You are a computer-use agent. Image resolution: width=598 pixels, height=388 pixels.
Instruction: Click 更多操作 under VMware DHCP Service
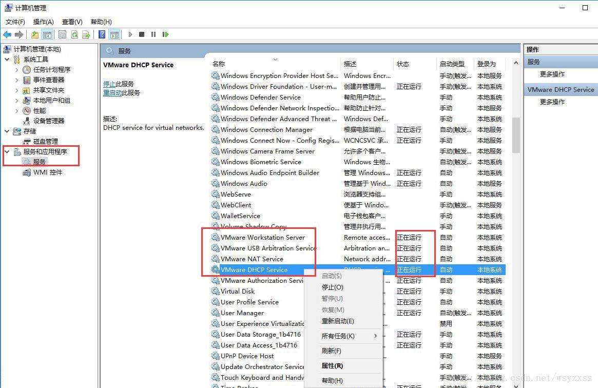552,102
